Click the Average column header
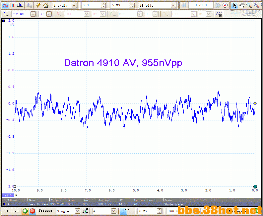This screenshot has height=216, width=263. [x=104, y=200]
